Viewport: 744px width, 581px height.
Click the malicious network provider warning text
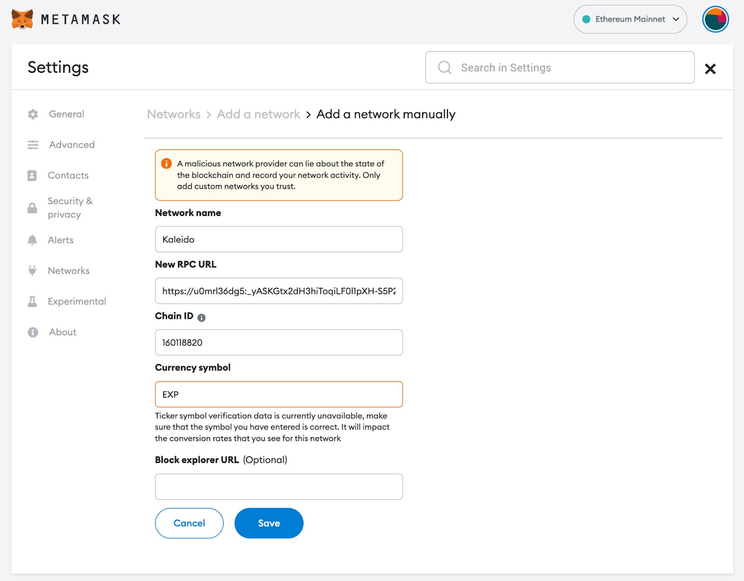click(x=280, y=175)
